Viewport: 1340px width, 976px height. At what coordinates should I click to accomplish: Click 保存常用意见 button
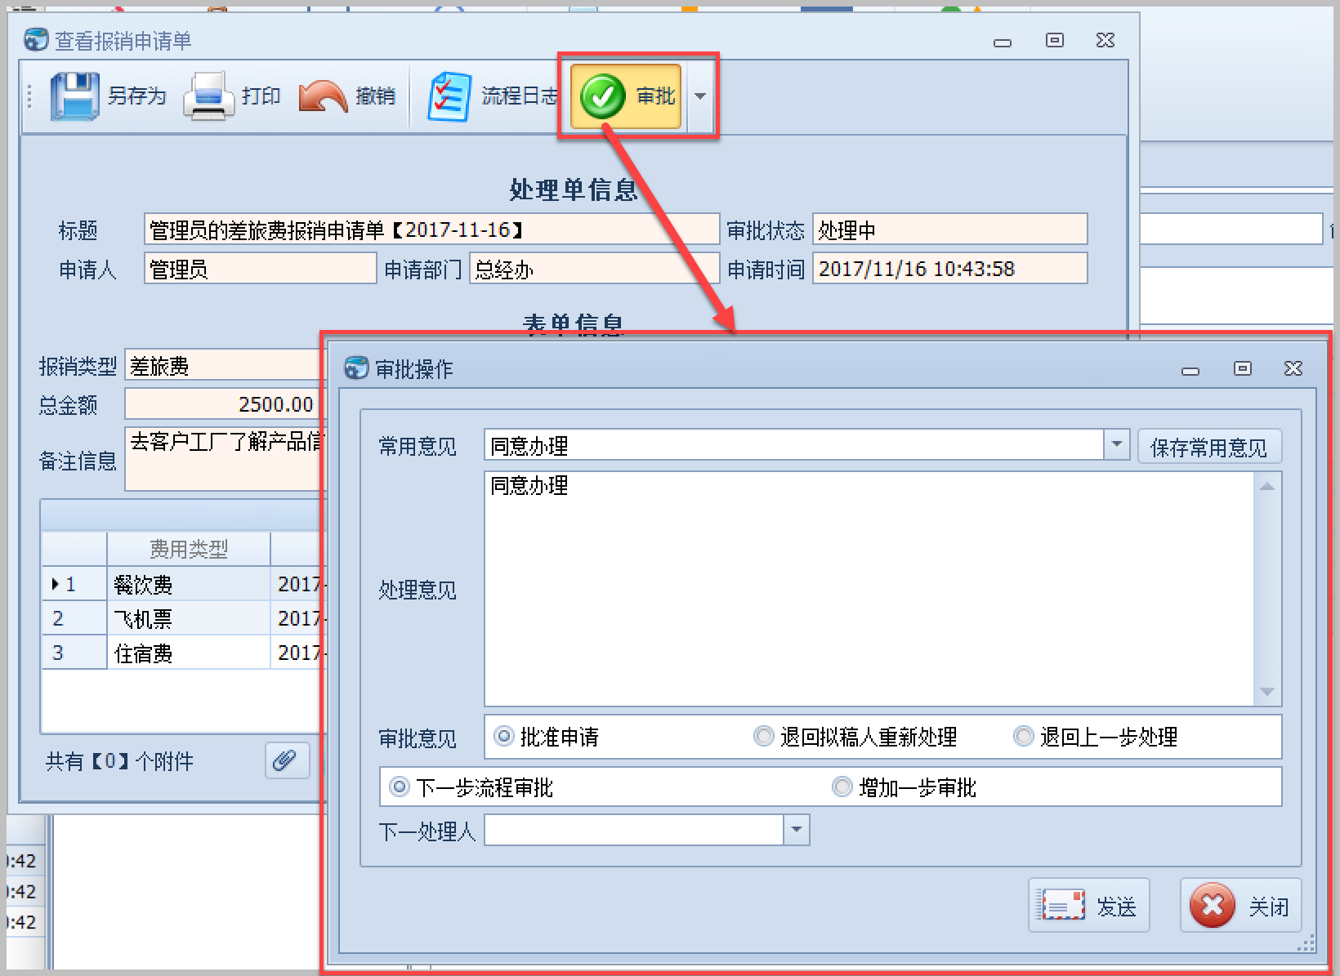1209,447
